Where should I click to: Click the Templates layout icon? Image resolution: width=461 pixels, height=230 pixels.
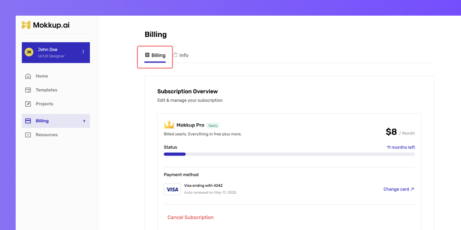[28, 90]
